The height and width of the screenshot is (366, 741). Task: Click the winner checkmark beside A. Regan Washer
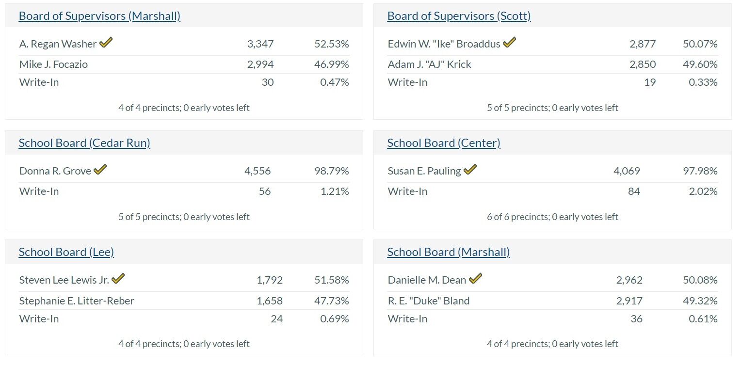tap(105, 43)
